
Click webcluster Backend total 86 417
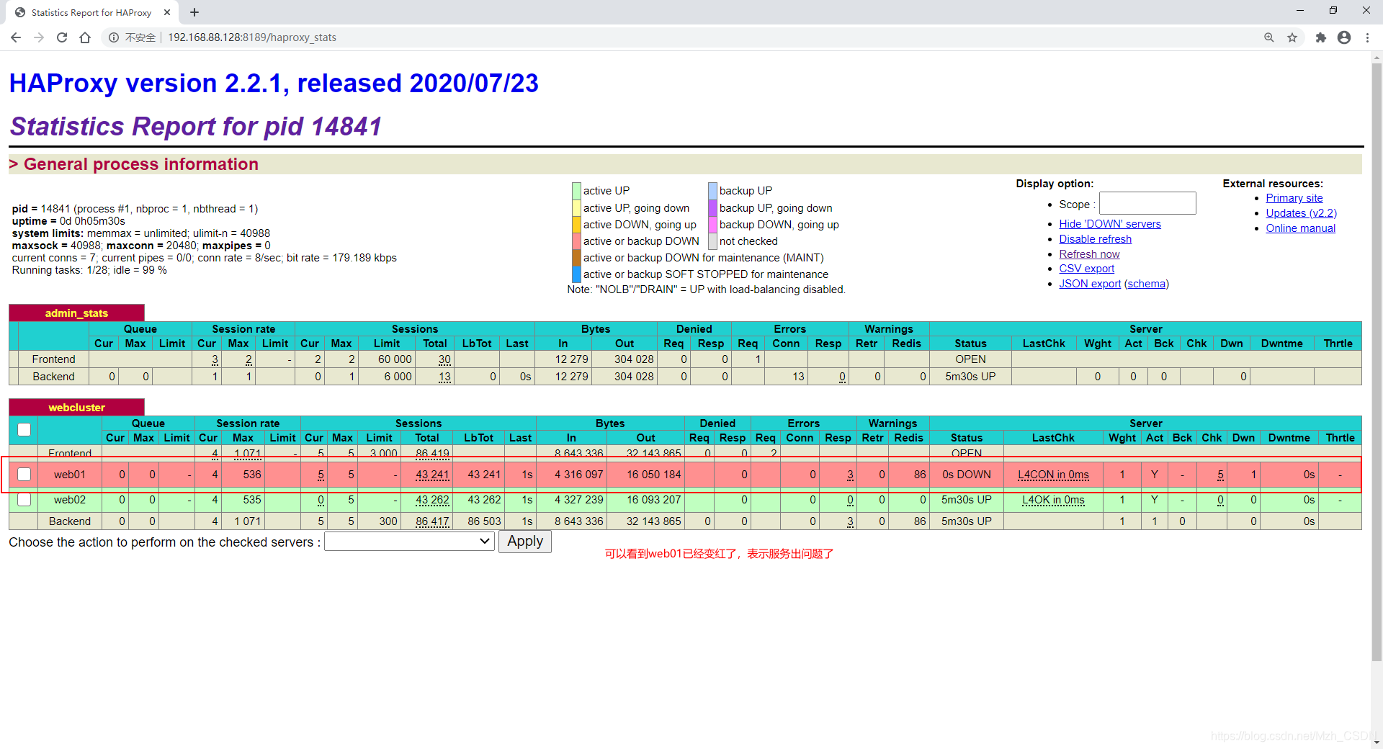432,521
